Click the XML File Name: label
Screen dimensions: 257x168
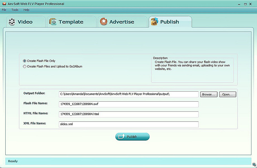tap(35, 123)
